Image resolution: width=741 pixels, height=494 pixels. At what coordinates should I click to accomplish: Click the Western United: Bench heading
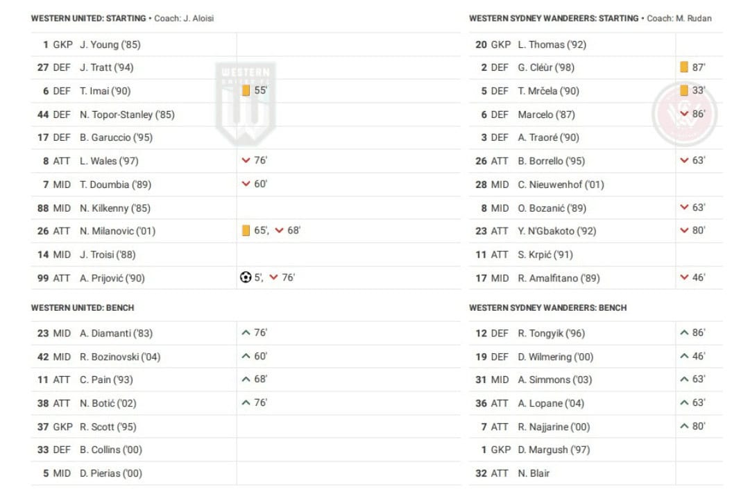[83, 307]
